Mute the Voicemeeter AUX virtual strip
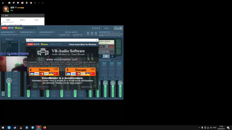The height and width of the screenshot is (130, 232). (81, 96)
